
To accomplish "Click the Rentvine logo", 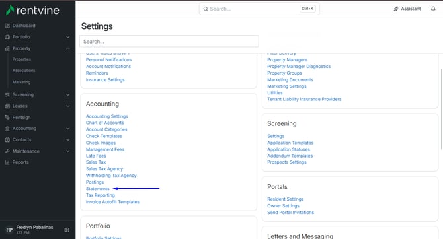I will (x=32, y=11).
